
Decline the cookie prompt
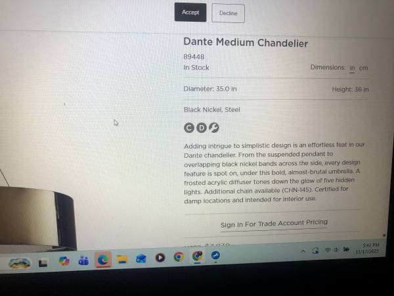click(x=228, y=13)
